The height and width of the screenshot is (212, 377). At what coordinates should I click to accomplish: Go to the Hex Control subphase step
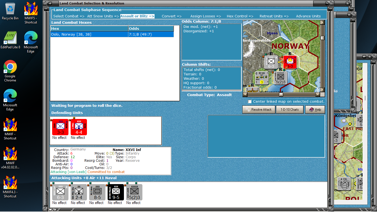point(240,16)
